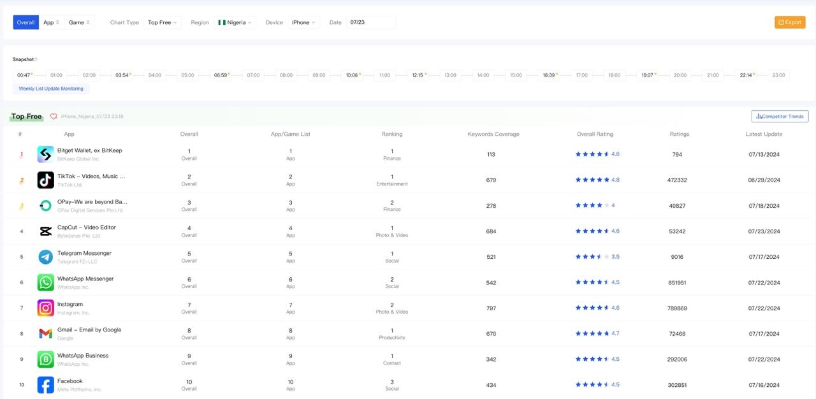The width and height of the screenshot is (816, 399).
Task: Click the Gmail app icon
Action: [x=45, y=333]
